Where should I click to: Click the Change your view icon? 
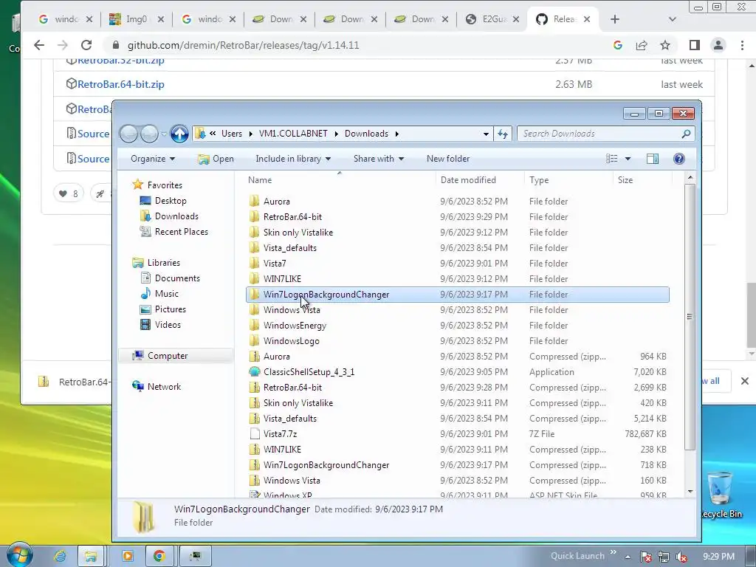612,159
